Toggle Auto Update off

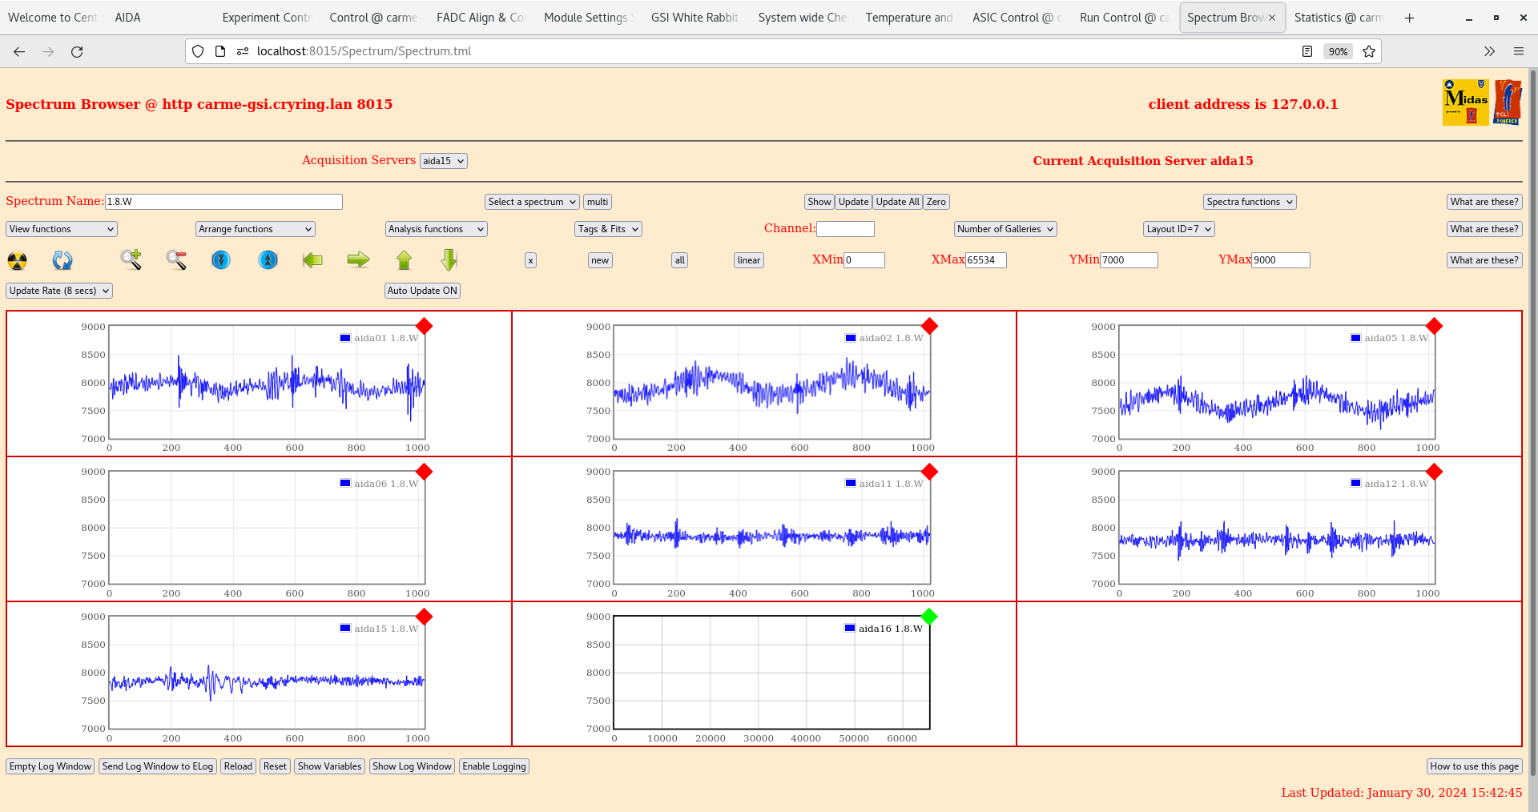click(422, 290)
